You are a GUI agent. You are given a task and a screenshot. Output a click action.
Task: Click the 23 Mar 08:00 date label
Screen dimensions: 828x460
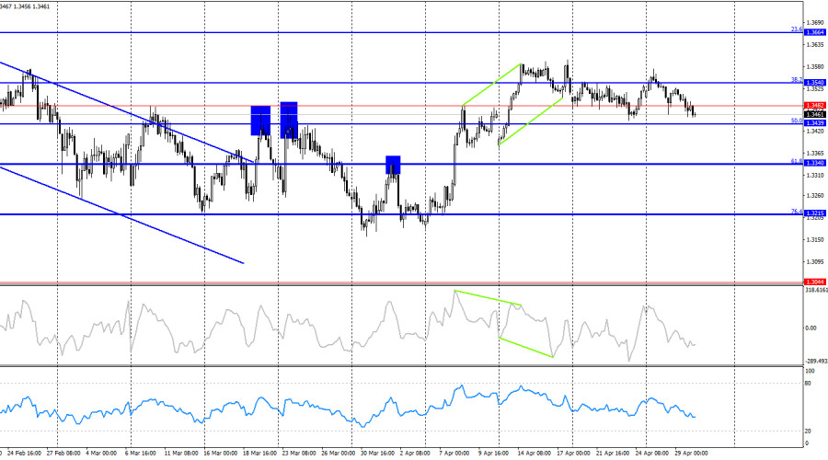click(299, 454)
